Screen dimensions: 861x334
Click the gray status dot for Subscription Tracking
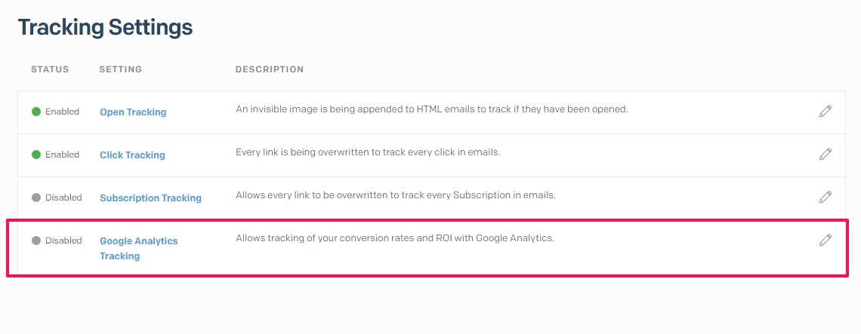[36, 198]
